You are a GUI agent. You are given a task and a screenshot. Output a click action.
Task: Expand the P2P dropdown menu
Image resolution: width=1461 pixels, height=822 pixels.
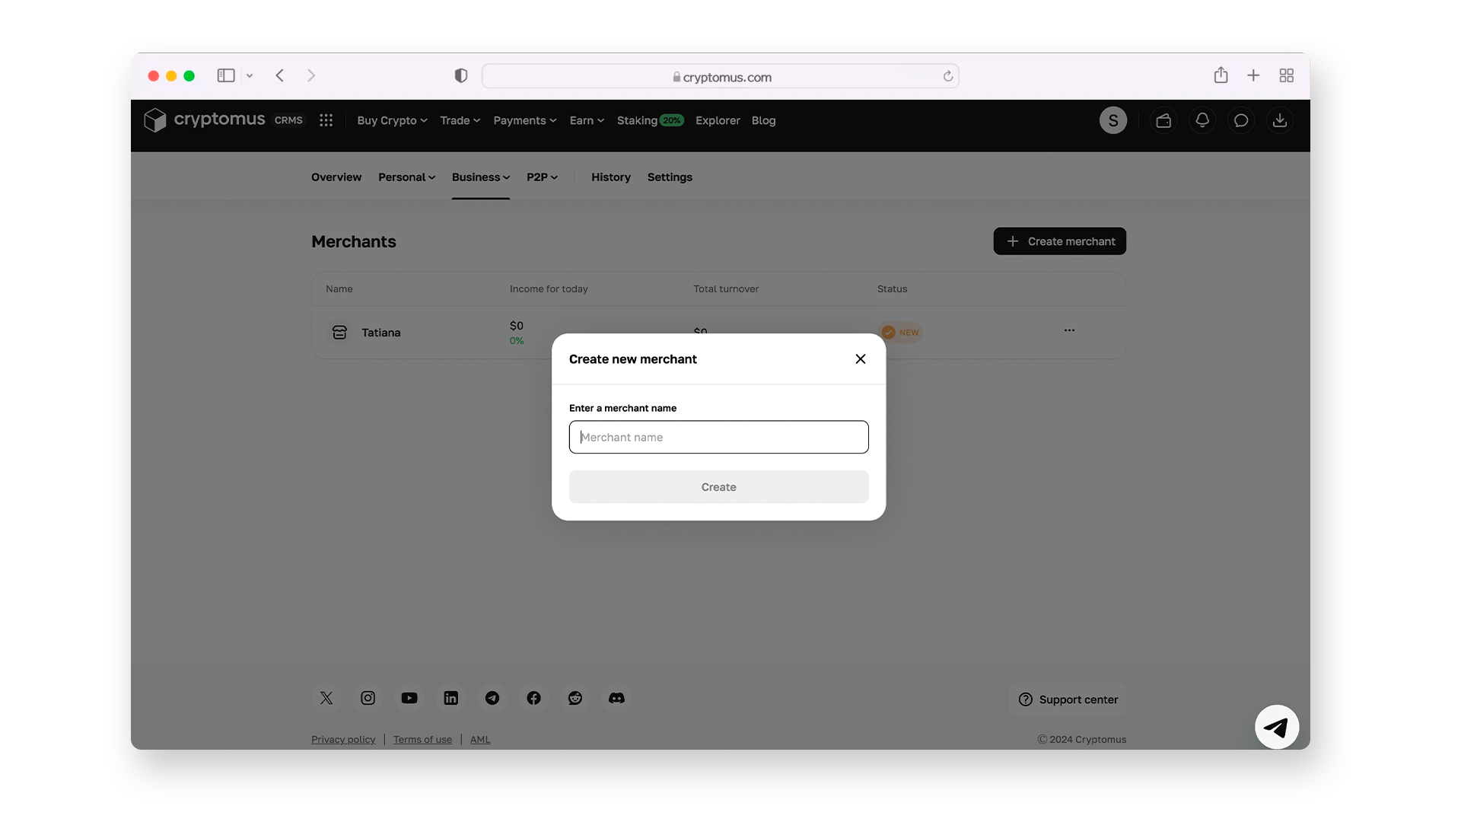[x=542, y=177]
